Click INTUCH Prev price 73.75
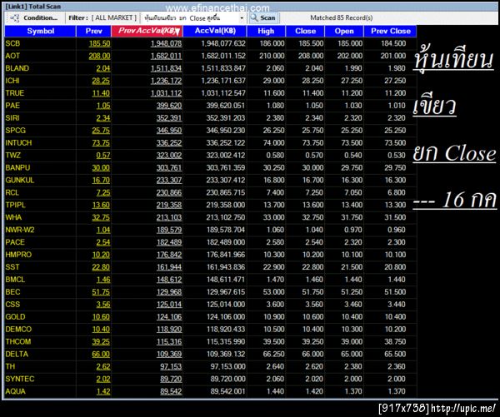 point(101,142)
